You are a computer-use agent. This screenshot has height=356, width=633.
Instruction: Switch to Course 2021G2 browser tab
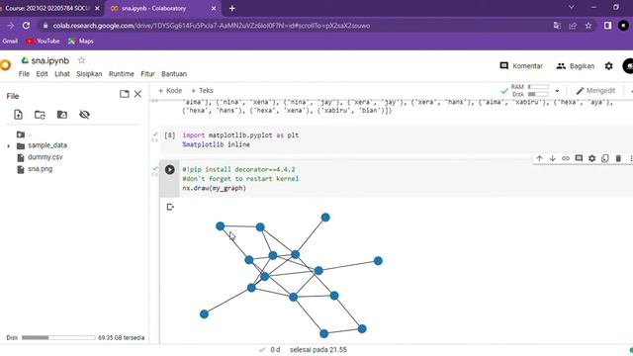[47, 8]
